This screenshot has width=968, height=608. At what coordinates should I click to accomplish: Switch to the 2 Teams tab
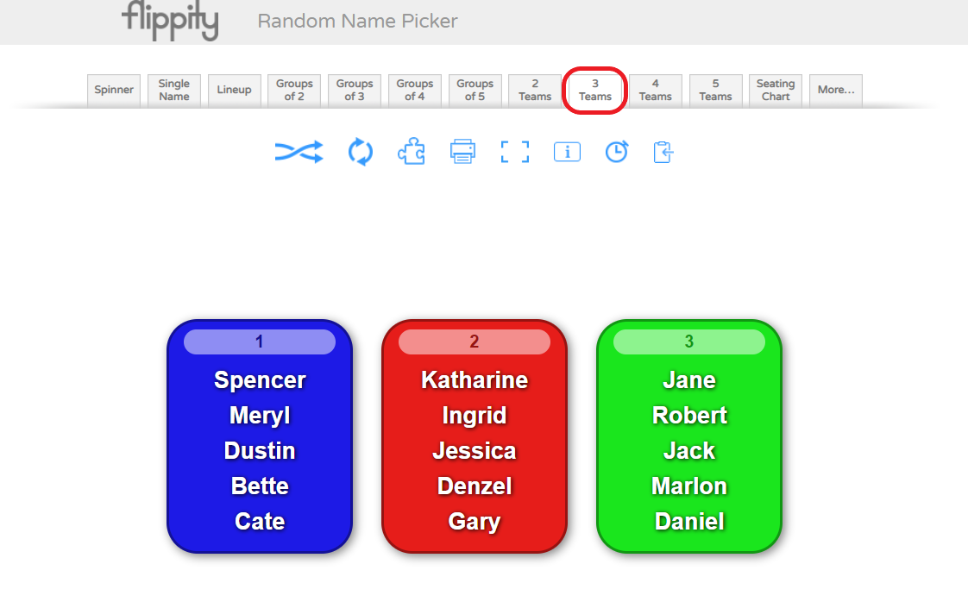(x=535, y=90)
